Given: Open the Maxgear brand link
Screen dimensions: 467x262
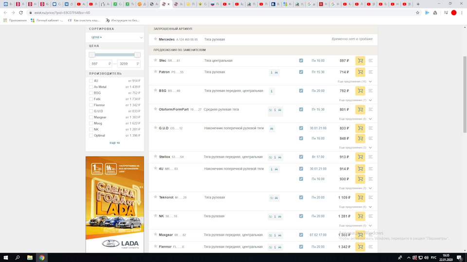Looking at the screenshot, I should tap(165, 235).
